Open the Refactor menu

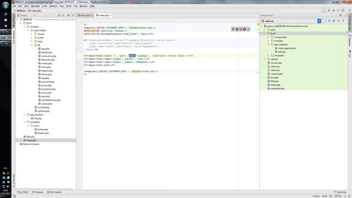pos(53,6)
